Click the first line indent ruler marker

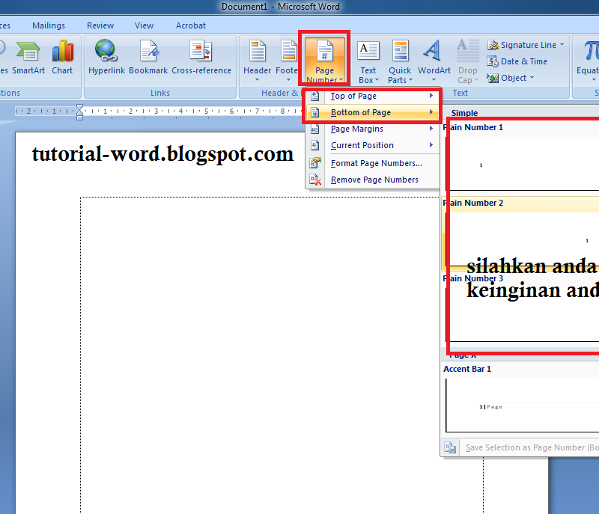[79, 107]
